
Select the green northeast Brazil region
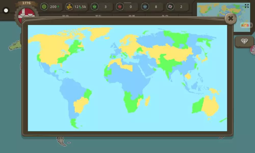pos(88,94)
